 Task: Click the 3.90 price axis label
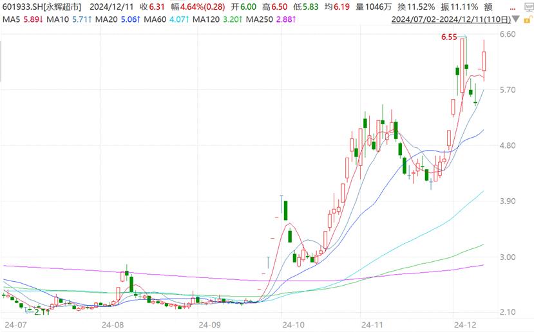[508, 201]
